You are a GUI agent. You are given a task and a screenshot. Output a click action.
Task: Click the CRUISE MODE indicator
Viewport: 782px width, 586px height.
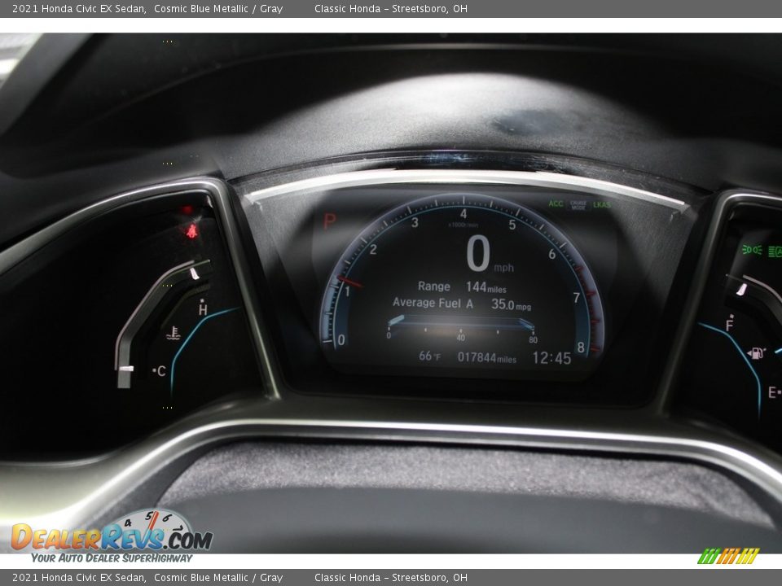click(x=578, y=205)
